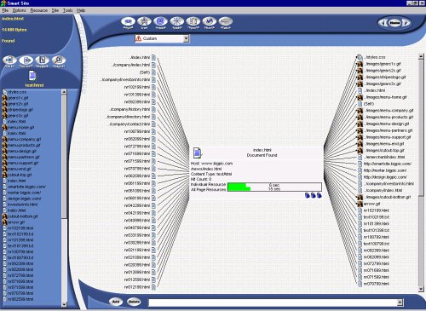
Task: Click ./company/index.html in the incoming links column
Action: click(x=131, y=65)
